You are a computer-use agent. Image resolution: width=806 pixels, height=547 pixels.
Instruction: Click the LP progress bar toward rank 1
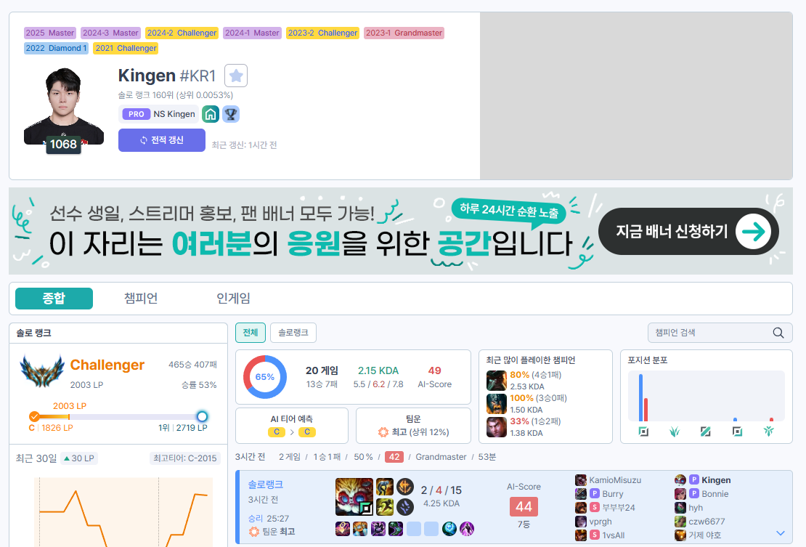[118, 416]
